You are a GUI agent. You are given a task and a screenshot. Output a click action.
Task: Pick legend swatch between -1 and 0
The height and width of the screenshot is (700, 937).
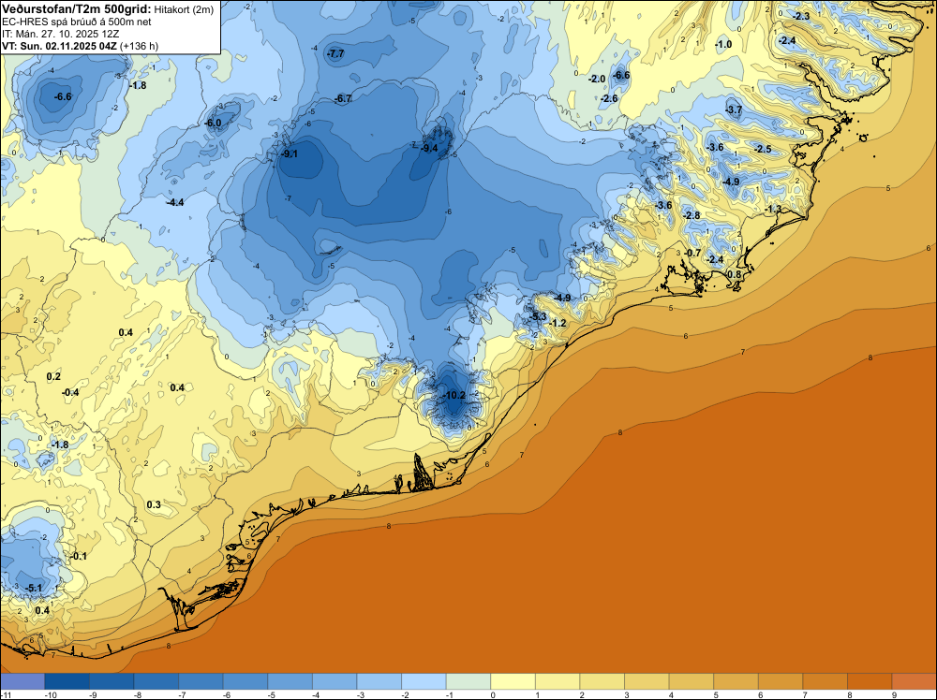pyautogui.click(x=468, y=681)
